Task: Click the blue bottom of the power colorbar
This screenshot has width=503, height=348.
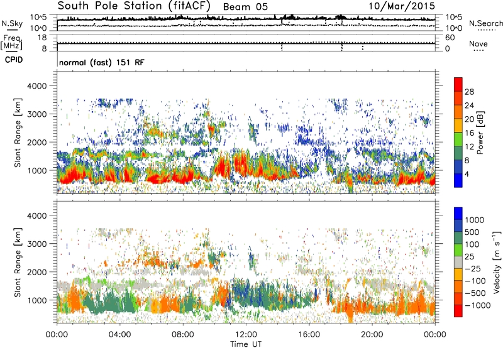Action: click(458, 181)
